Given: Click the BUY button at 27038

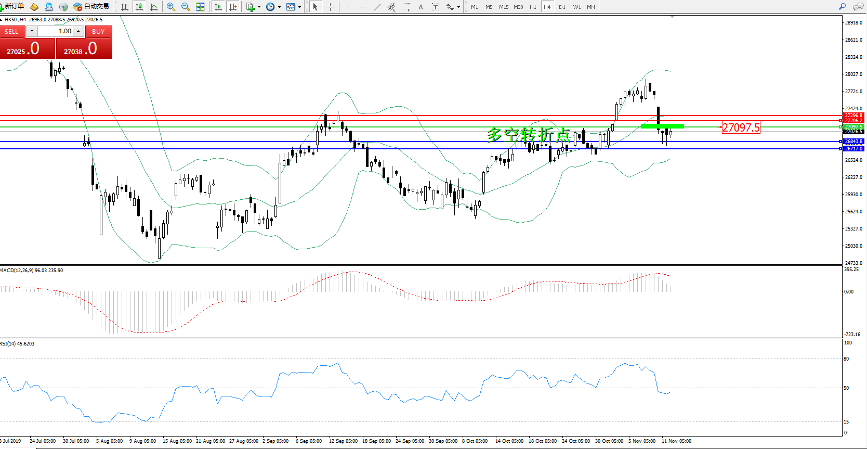Looking at the screenshot, I should point(84,49).
